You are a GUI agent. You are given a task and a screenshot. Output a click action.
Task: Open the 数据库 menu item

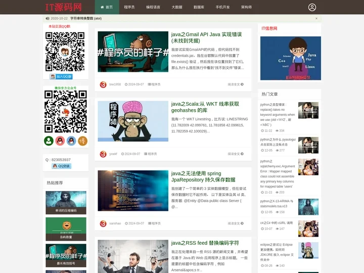click(199, 7)
